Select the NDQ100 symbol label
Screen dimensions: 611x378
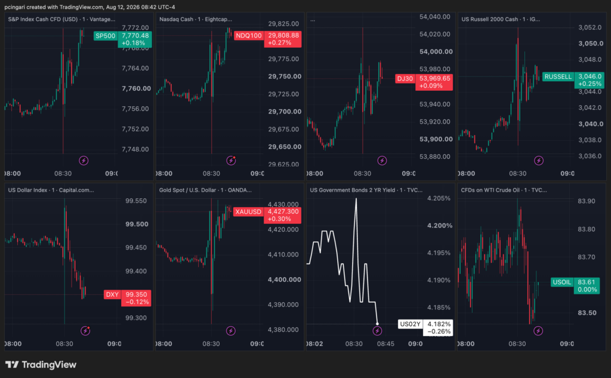[x=249, y=35]
